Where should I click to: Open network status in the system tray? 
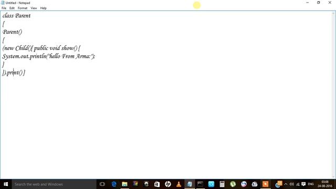(x=298, y=184)
